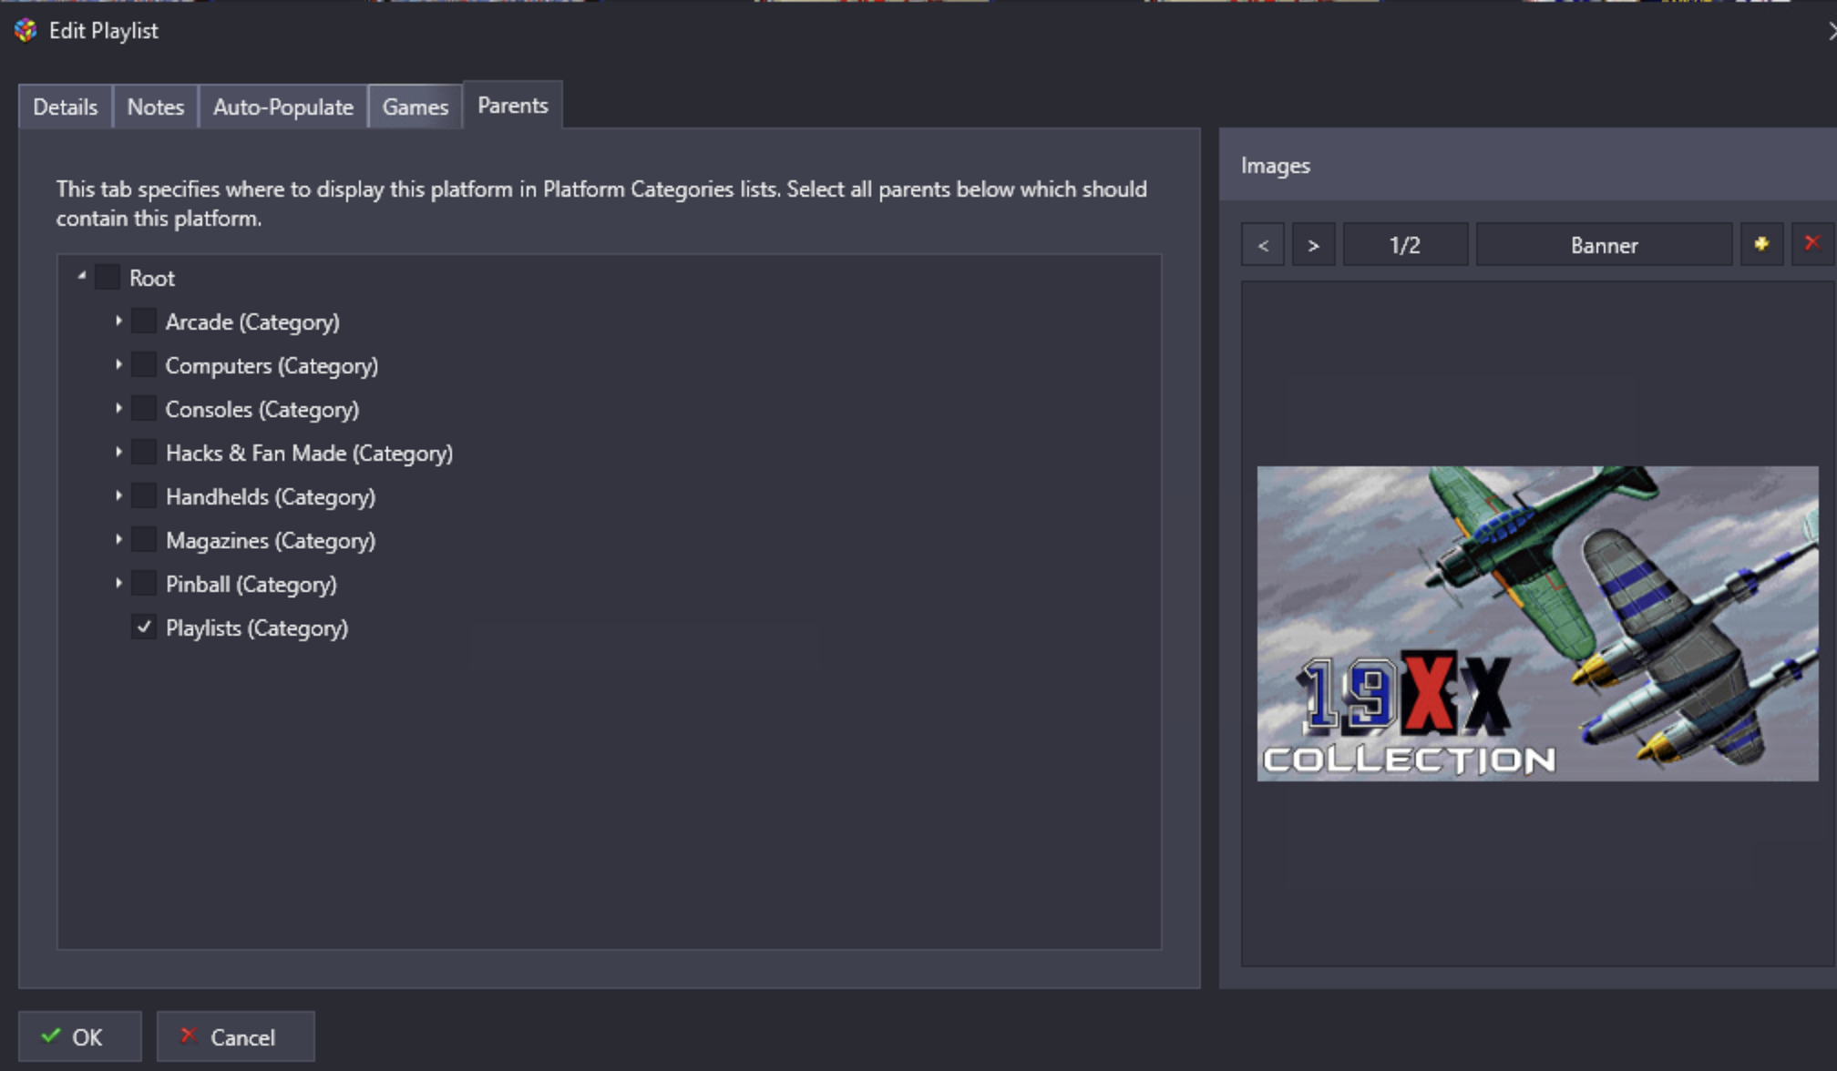Image resolution: width=1837 pixels, height=1071 pixels.
Task: Select the Consoles (Category) label
Action: click(x=262, y=409)
